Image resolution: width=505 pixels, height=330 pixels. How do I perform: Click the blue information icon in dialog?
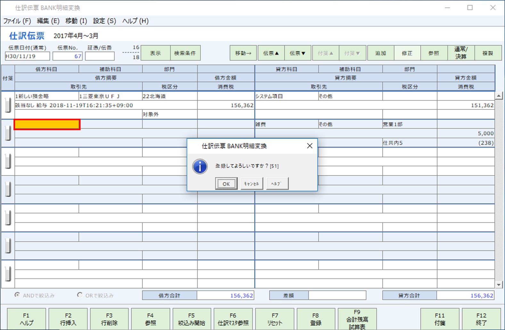pyautogui.click(x=200, y=166)
